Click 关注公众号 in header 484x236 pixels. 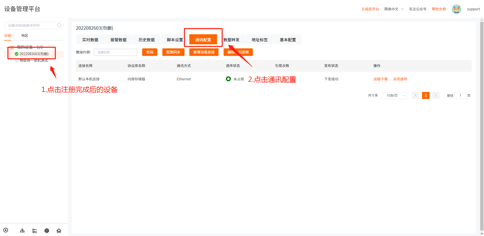[x=418, y=9]
